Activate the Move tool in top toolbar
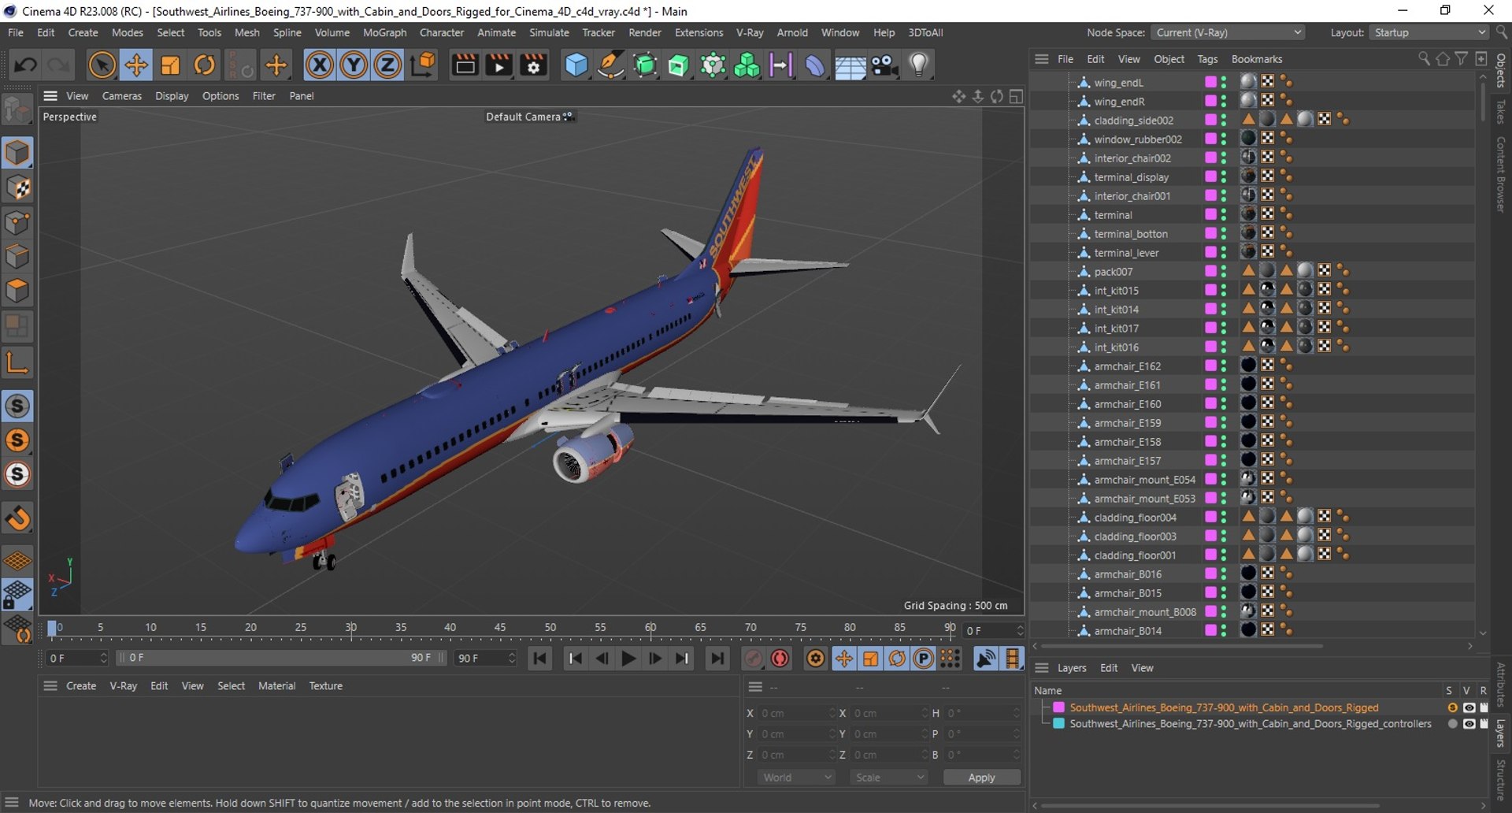The height and width of the screenshot is (813, 1512). 136,65
